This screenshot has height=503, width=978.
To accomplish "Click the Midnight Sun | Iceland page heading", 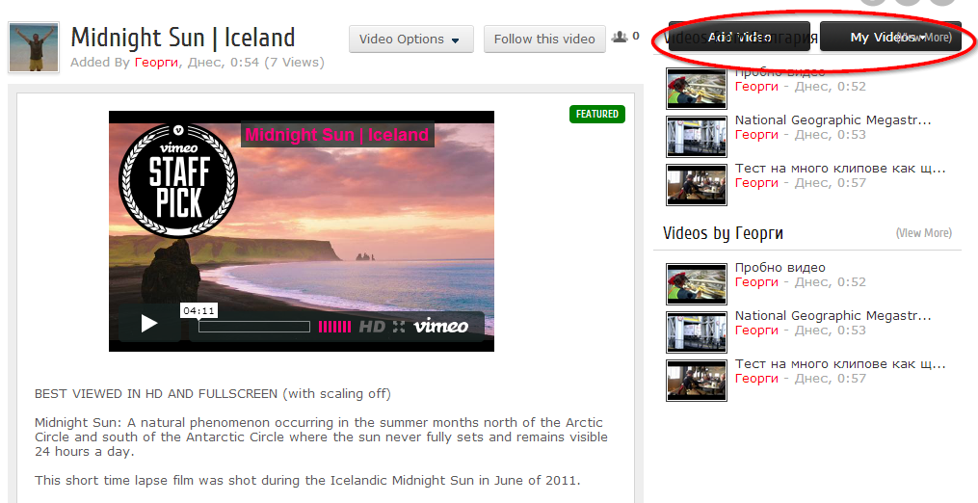I will (x=183, y=38).
